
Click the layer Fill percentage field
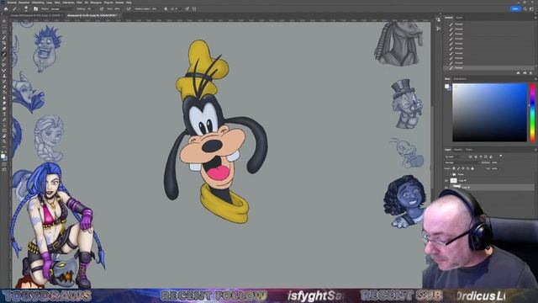494,168
